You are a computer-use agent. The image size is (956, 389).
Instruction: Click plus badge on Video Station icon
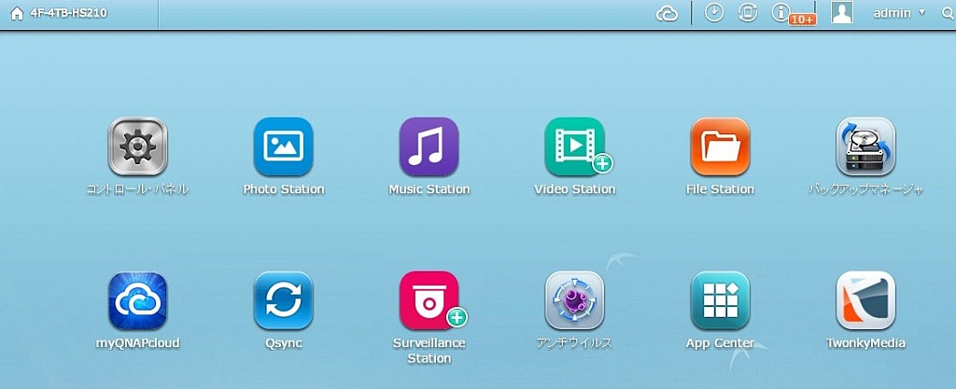click(x=602, y=163)
